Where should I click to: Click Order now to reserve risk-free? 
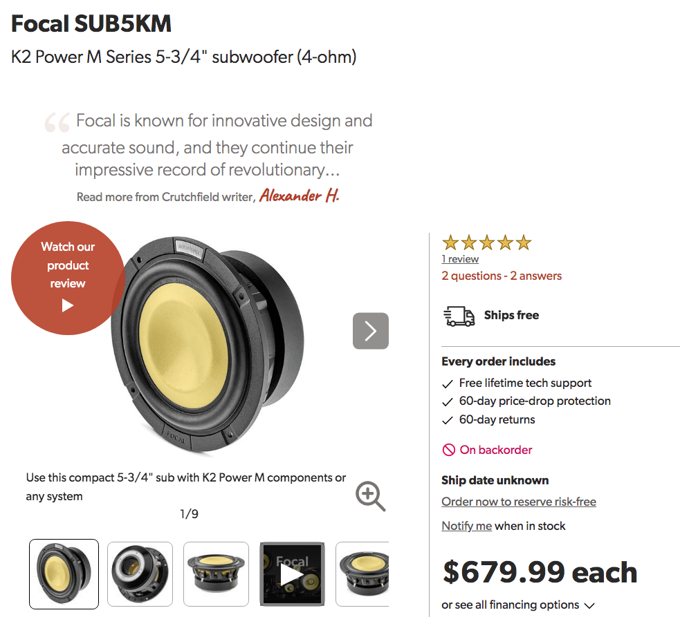[519, 502]
